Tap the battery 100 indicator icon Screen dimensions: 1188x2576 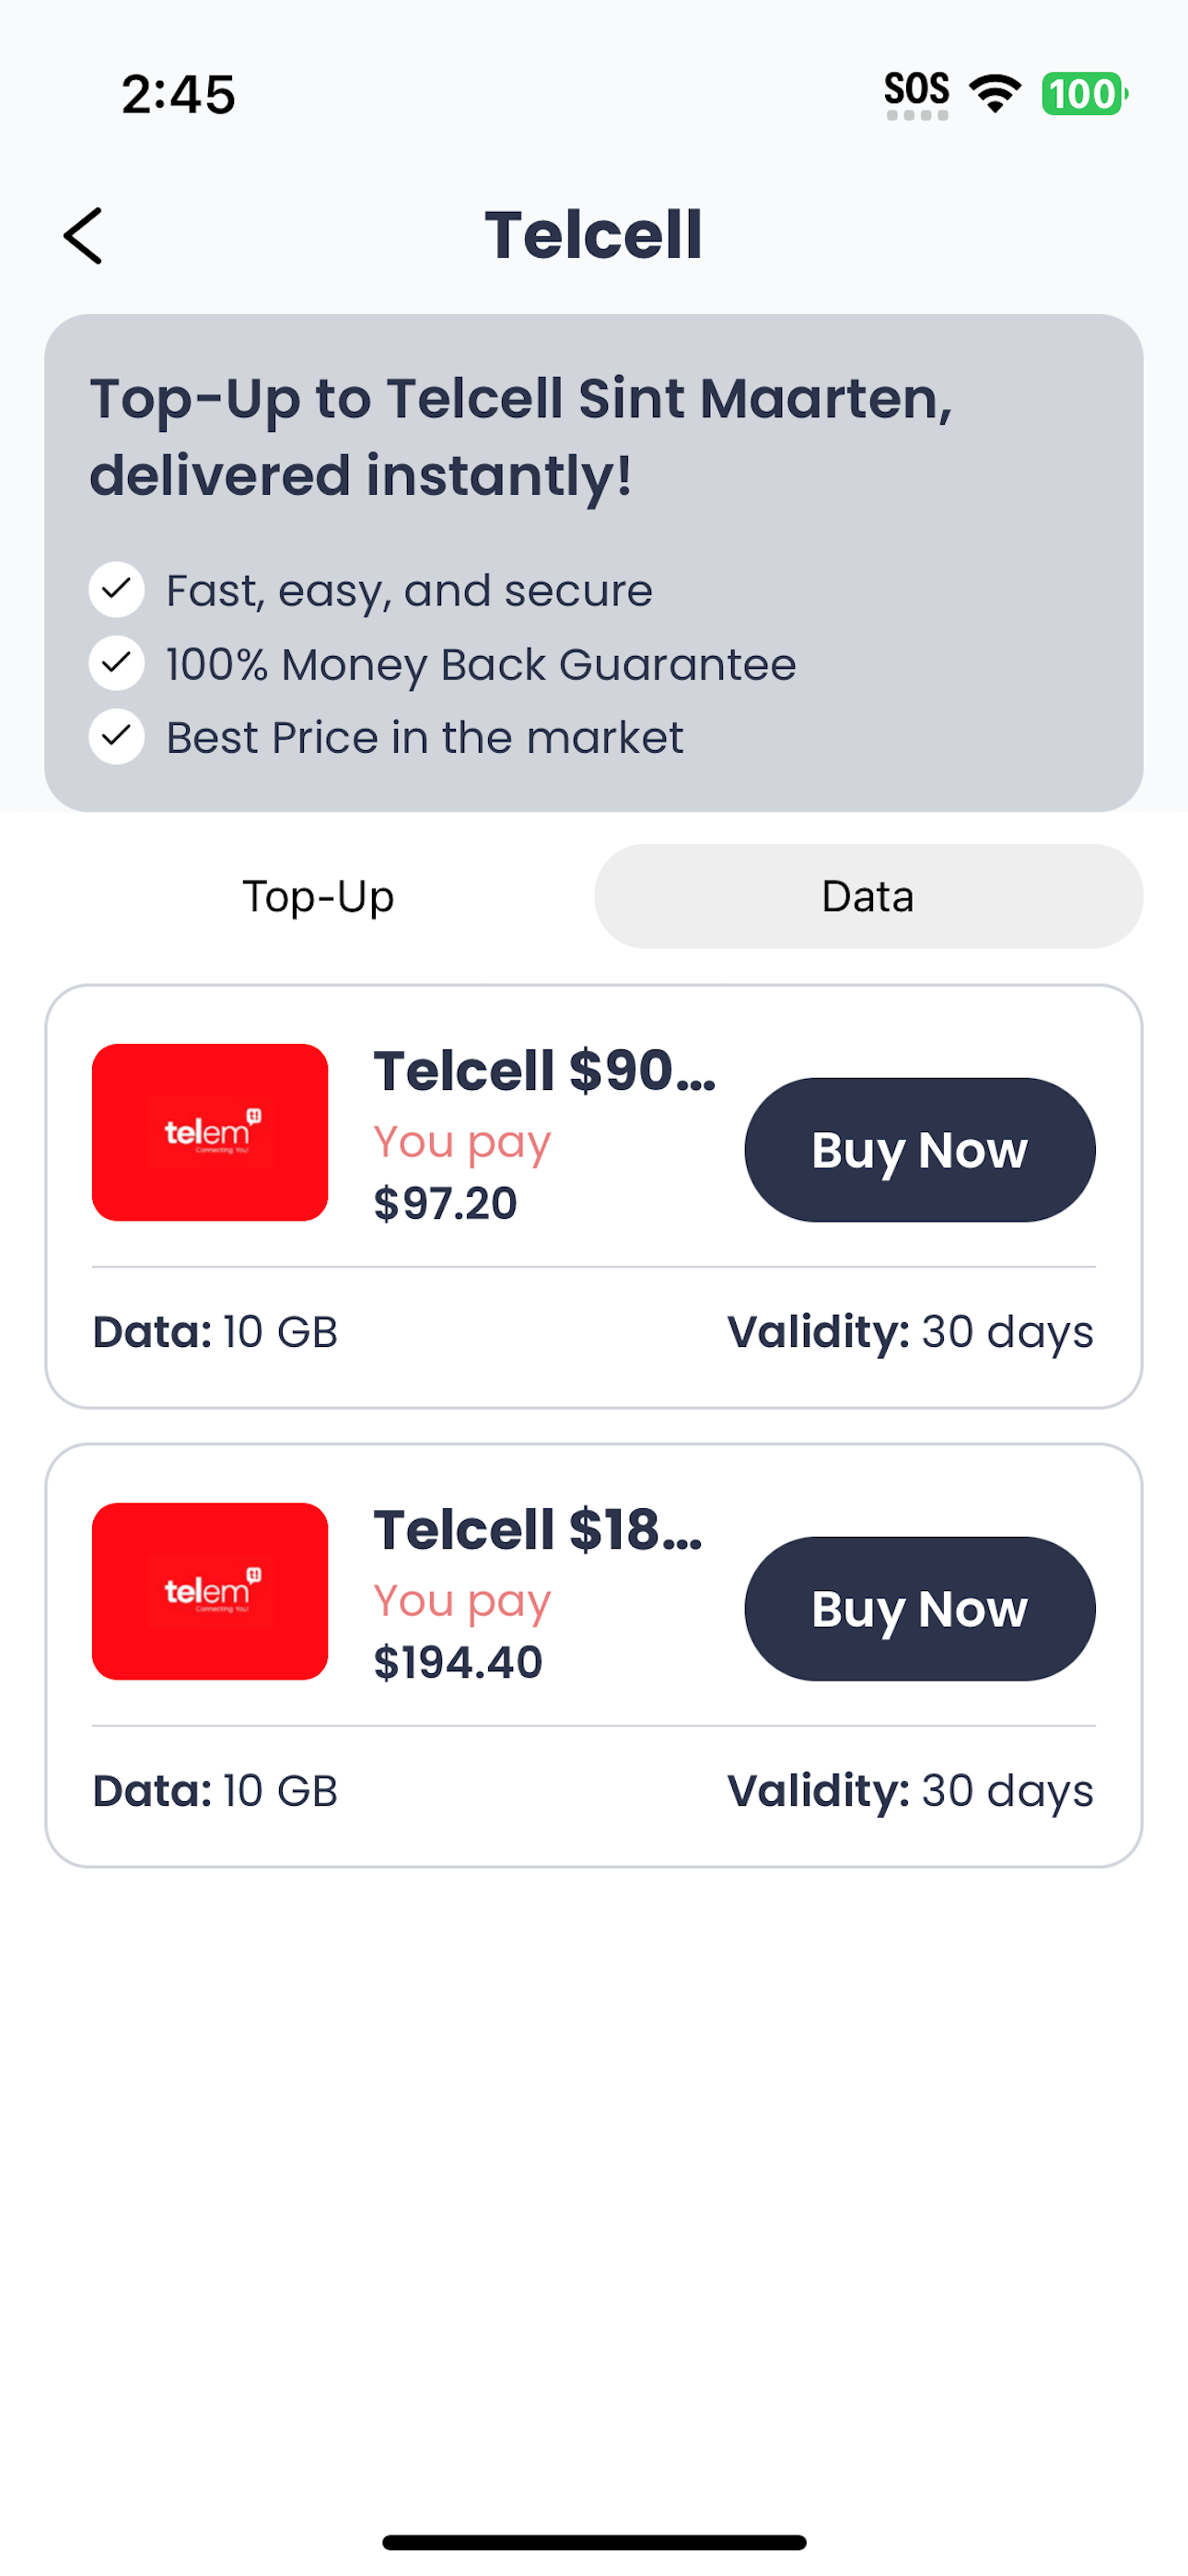(x=1085, y=94)
